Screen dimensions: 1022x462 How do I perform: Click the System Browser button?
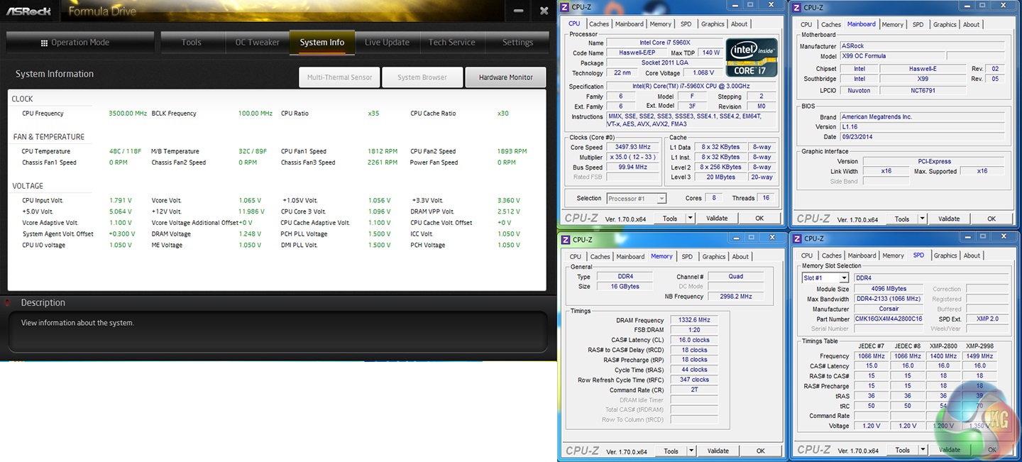[422, 77]
